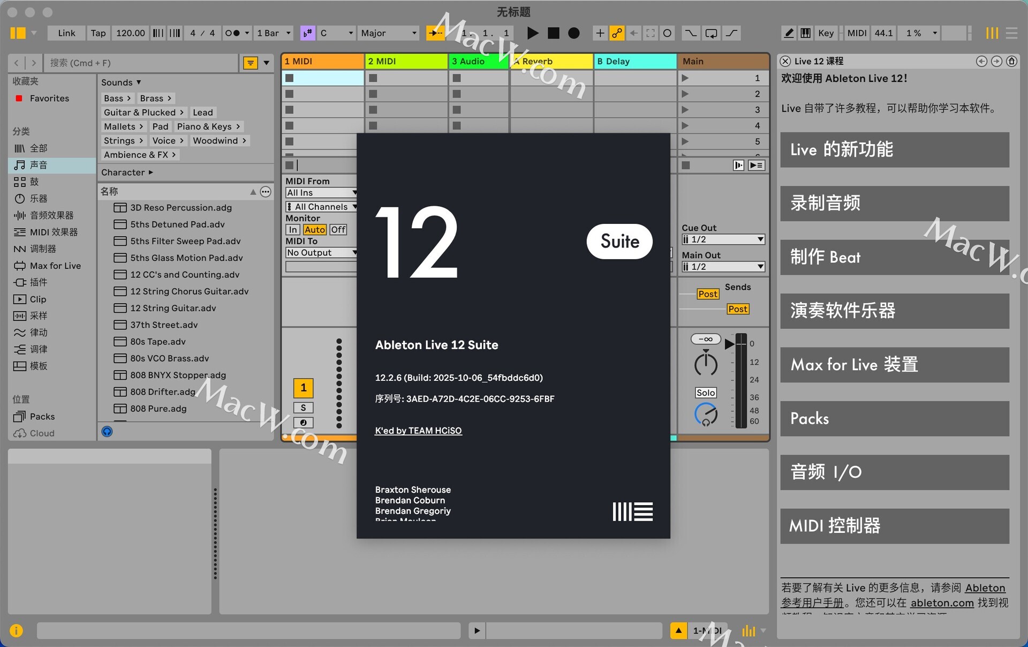Enable the automation arm link icon
Viewport: 1028px width, 647px height.
[617, 33]
